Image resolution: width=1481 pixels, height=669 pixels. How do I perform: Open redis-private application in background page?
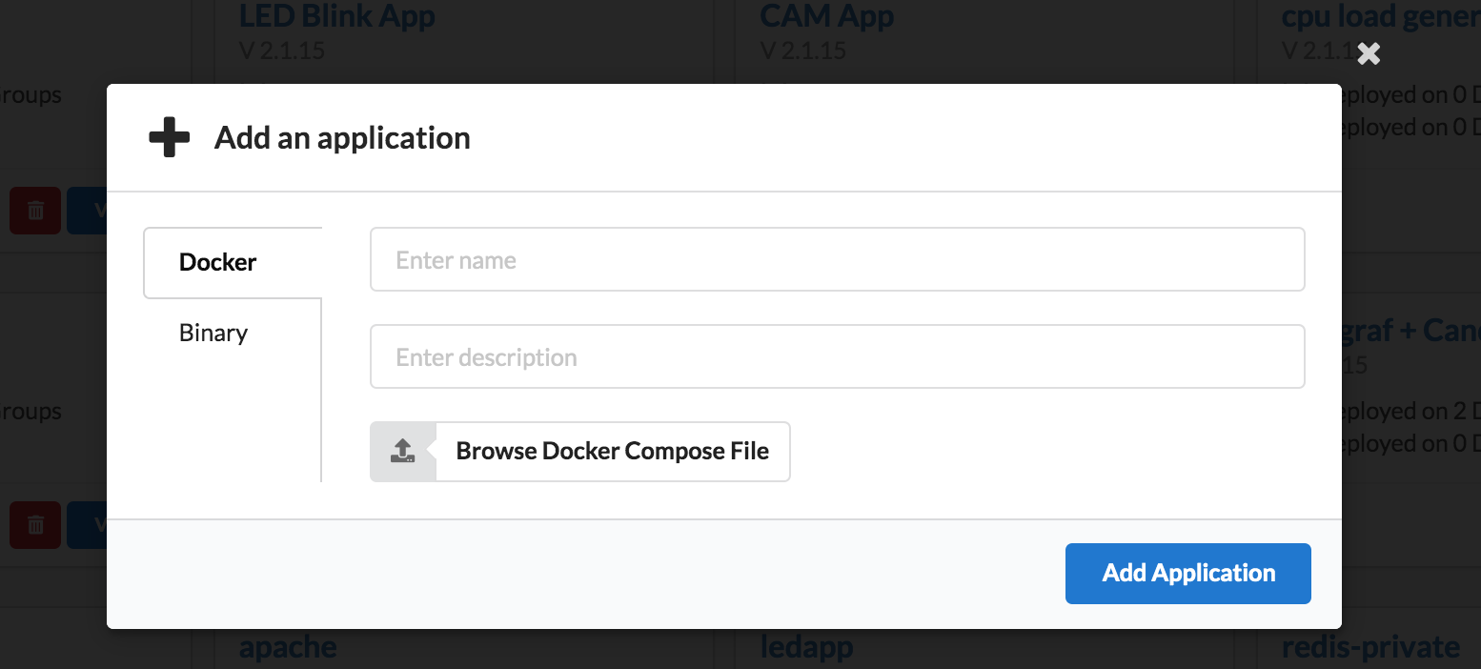click(x=1370, y=647)
